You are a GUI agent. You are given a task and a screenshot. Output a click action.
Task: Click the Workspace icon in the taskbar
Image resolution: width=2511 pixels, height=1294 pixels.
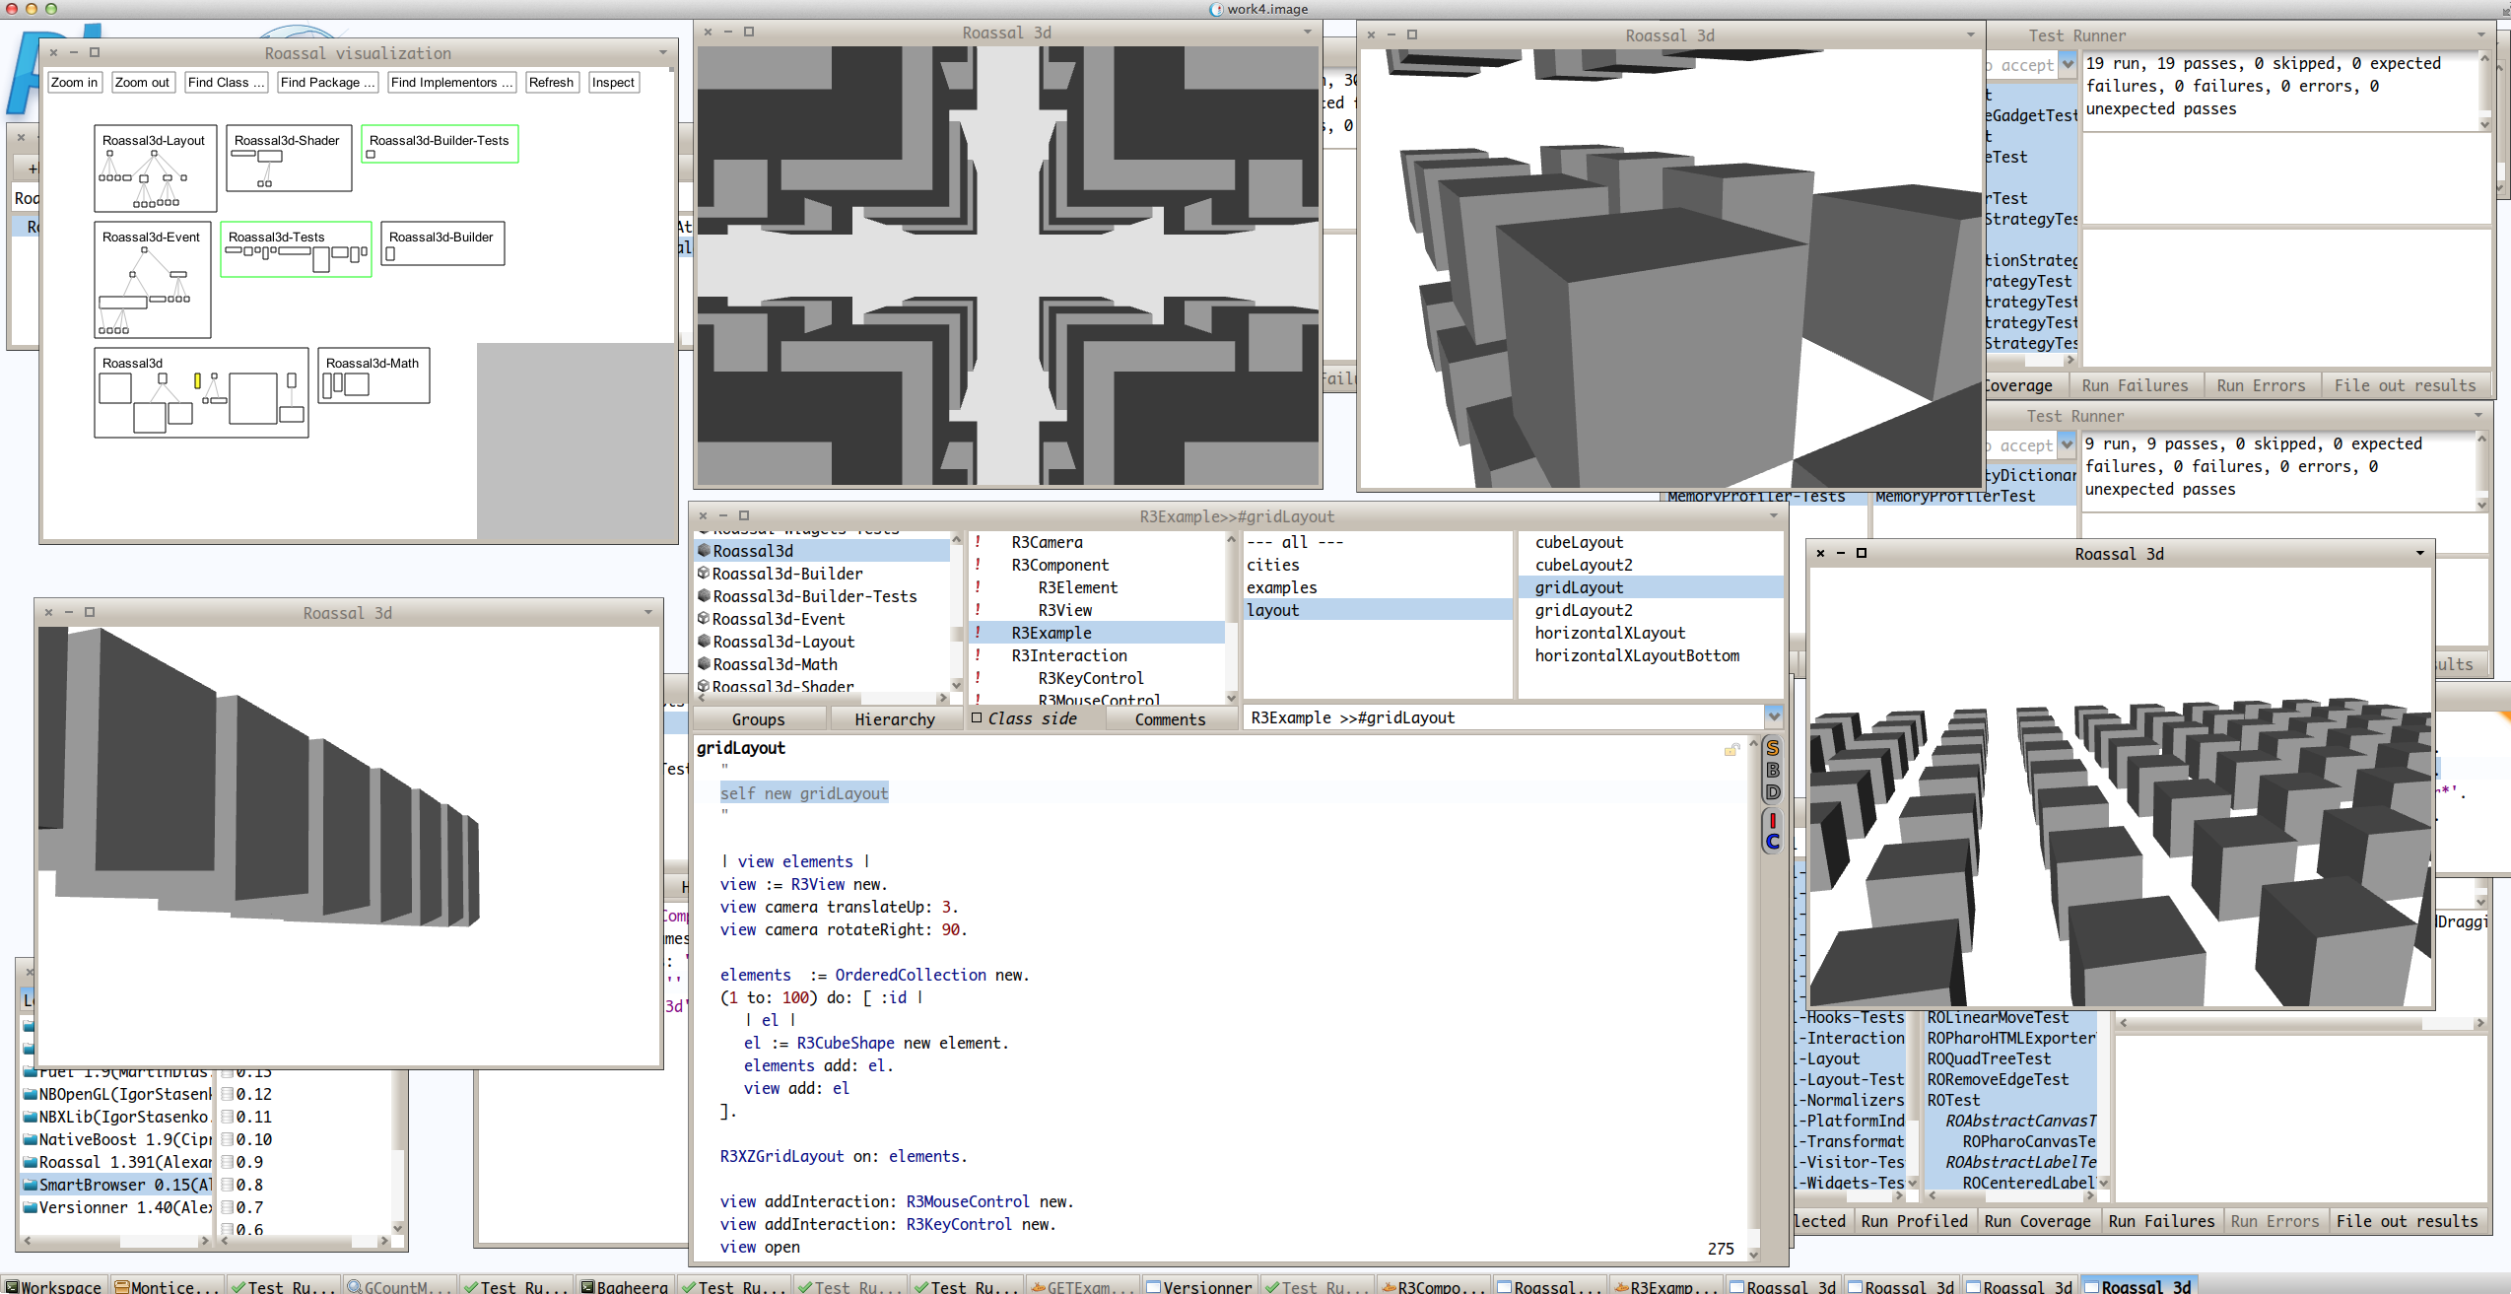(12, 1286)
